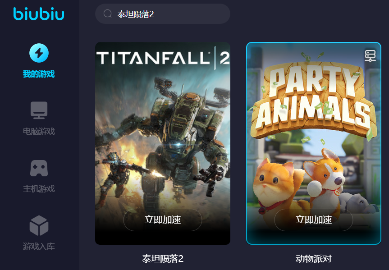Open the game library cube icon
This screenshot has width=389, height=270.
point(39,225)
